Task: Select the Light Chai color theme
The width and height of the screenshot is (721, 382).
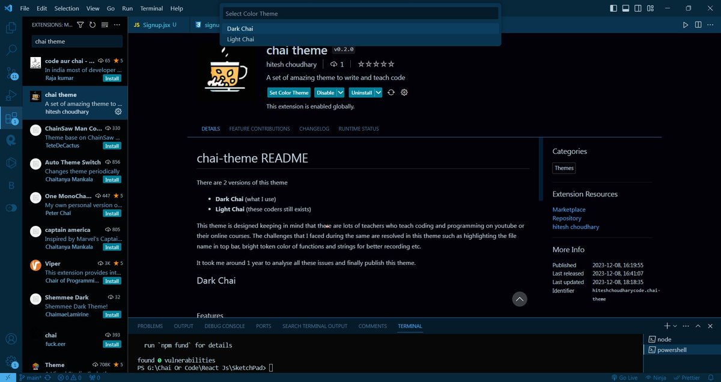Action: pyautogui.click(x=361, y=39)
